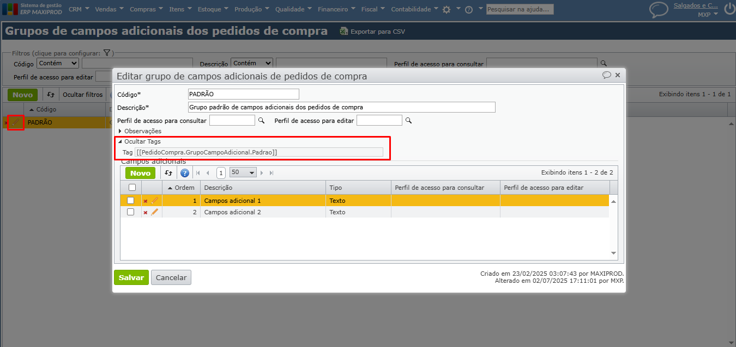
Task: Delete Campos adicional 2 via red x
Action: [x=146, y=213]
